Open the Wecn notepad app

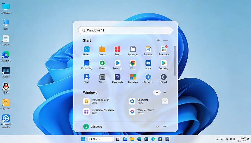(102, 77)
